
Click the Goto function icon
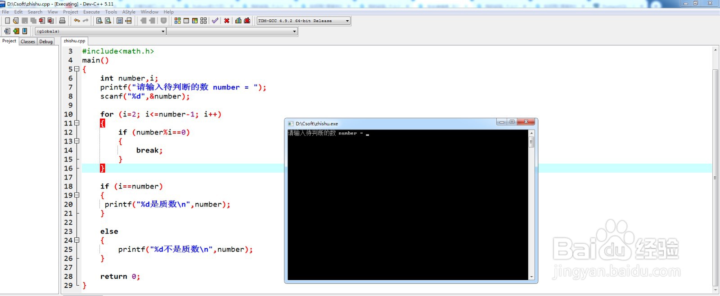coord(120,21)
